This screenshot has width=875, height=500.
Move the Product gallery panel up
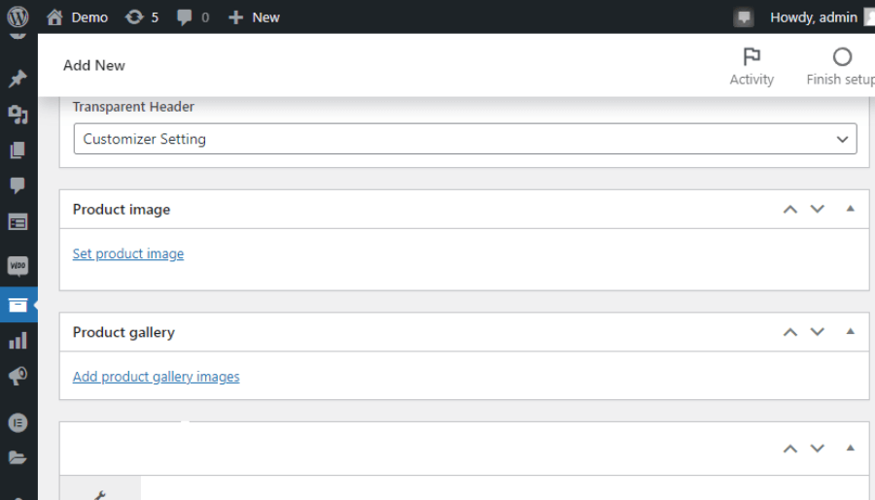(789, 332)
